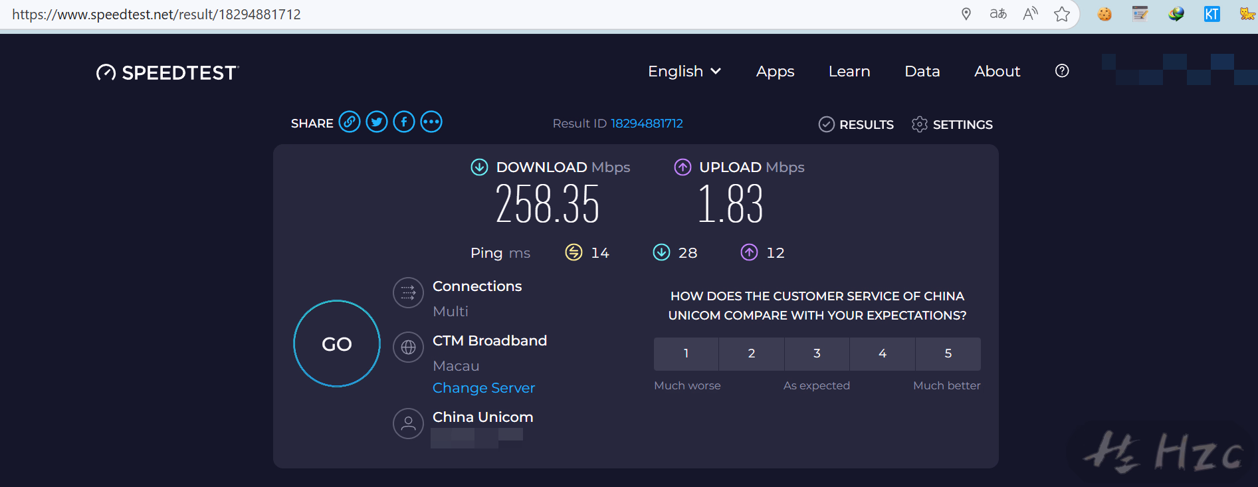
Task: Click the 'As expected' scale caption
Action: point(817,386)
